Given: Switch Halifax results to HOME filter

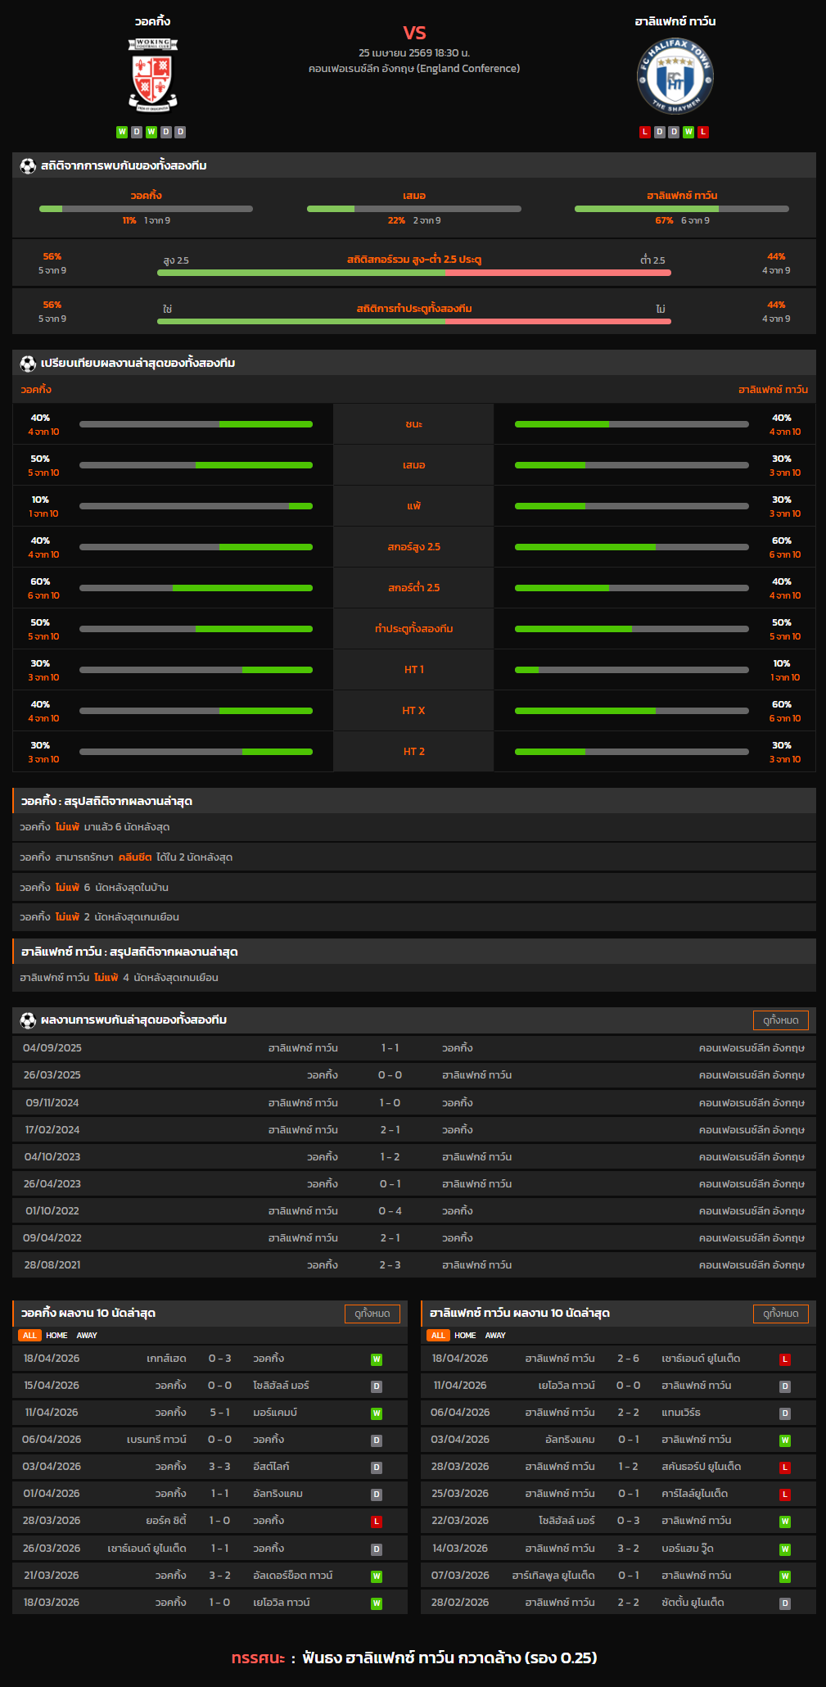Looking at the screenshot, I should pyautogui.click(x=465, y=1336).
